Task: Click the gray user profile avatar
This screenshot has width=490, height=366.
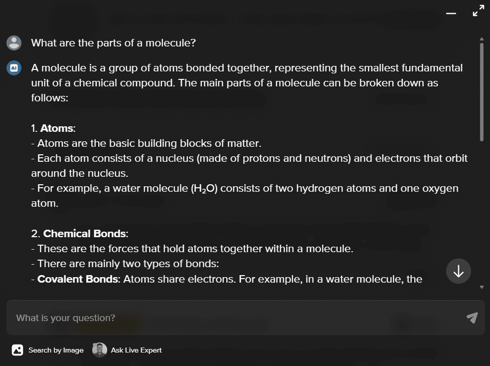Action: click(14, 43)
